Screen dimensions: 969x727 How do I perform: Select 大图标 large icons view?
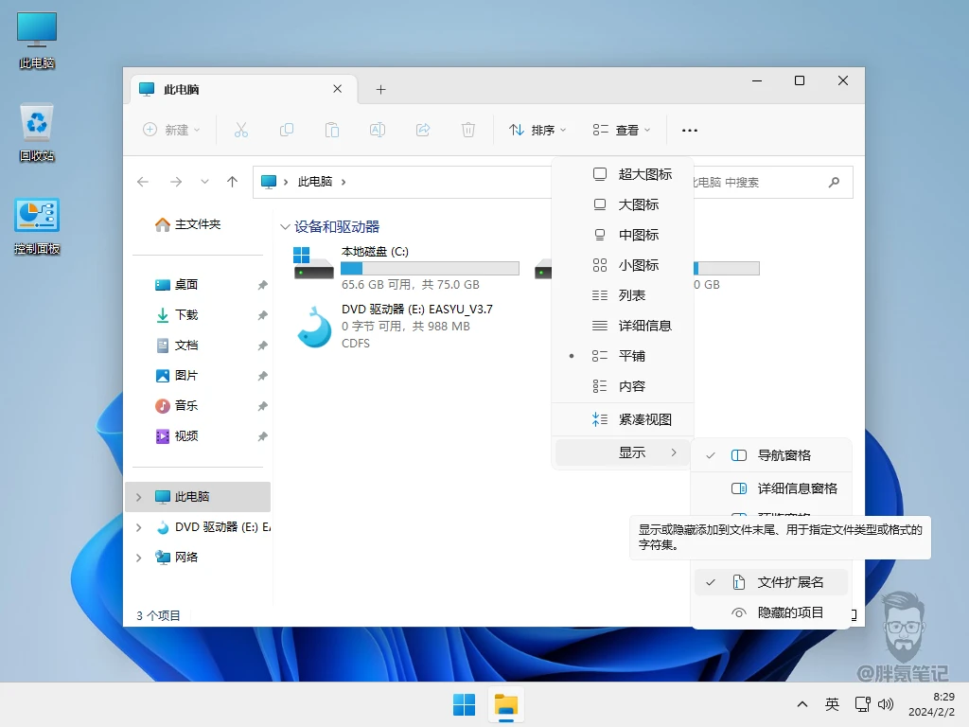(623, 204)
